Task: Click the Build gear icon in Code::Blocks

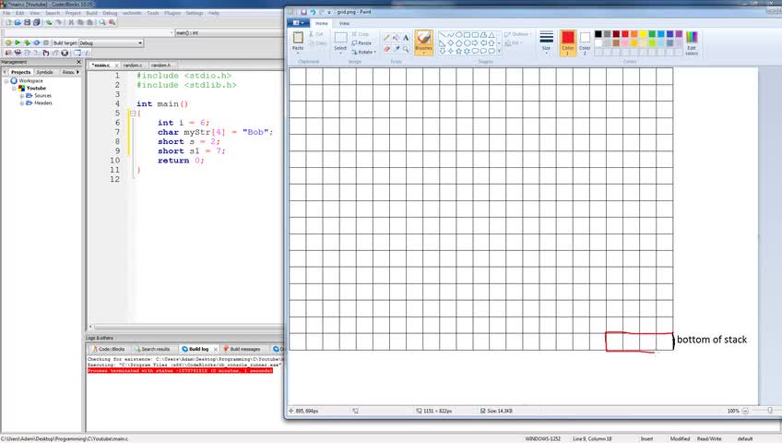Action: pyautogui.click(x=8, y=42)
